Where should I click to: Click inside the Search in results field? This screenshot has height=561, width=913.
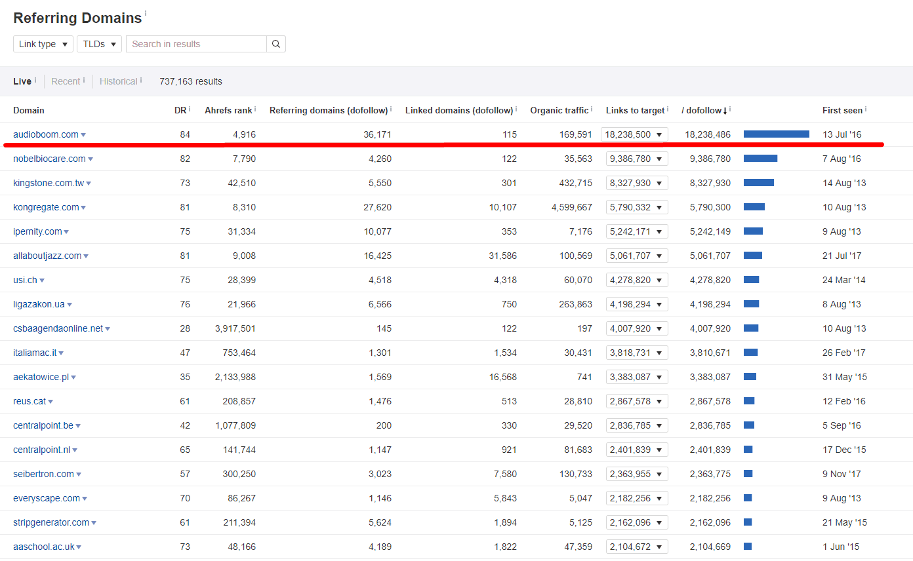[197, 44]
